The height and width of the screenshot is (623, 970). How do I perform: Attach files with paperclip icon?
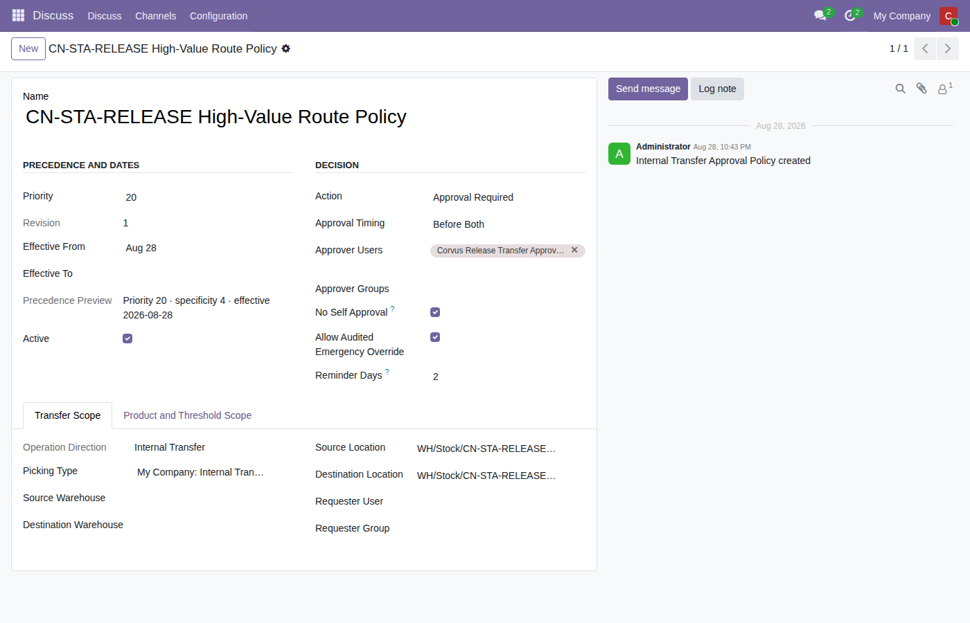pos(921,89)
